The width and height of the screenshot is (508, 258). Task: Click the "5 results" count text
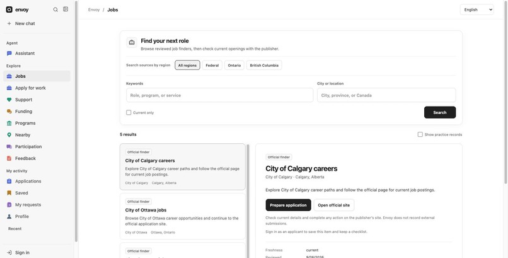[x=128, y=134]
